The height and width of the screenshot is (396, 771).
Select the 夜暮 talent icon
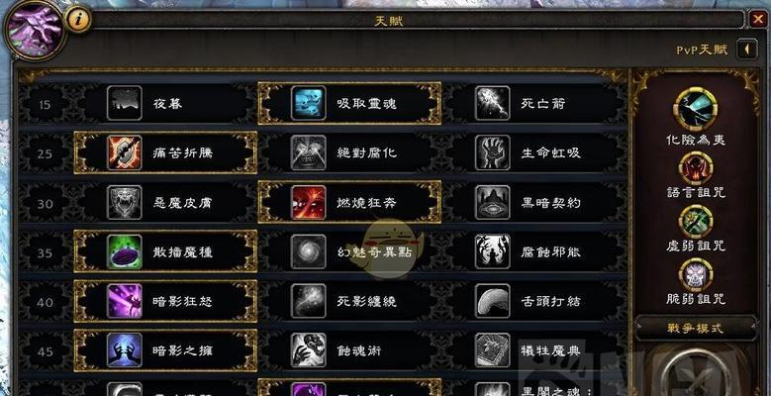click(x=125, y=103)
